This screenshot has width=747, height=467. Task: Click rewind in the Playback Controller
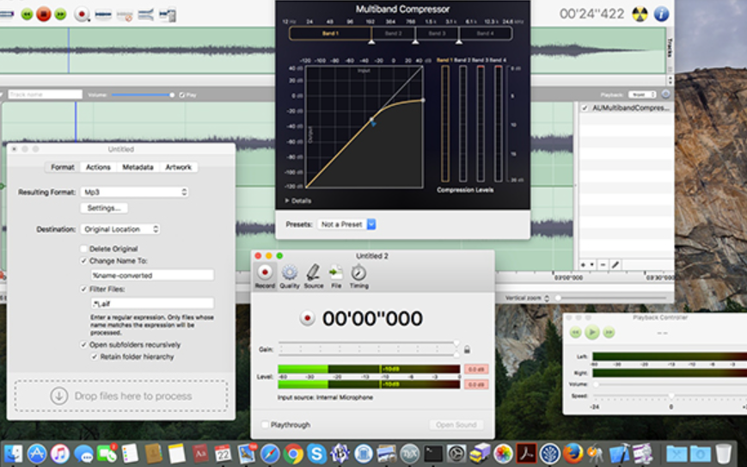point(575,332)
